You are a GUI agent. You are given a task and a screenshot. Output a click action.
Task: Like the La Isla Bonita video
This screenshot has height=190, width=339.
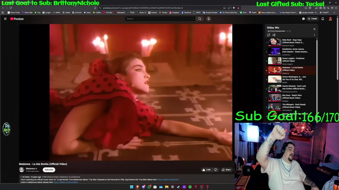206,170
